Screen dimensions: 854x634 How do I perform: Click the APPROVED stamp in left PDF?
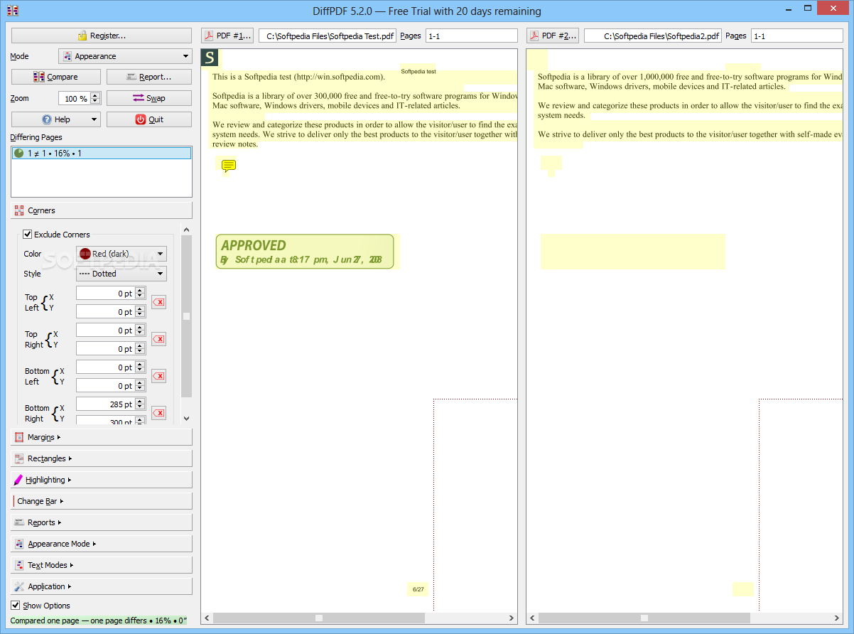(x=305, y=252)
